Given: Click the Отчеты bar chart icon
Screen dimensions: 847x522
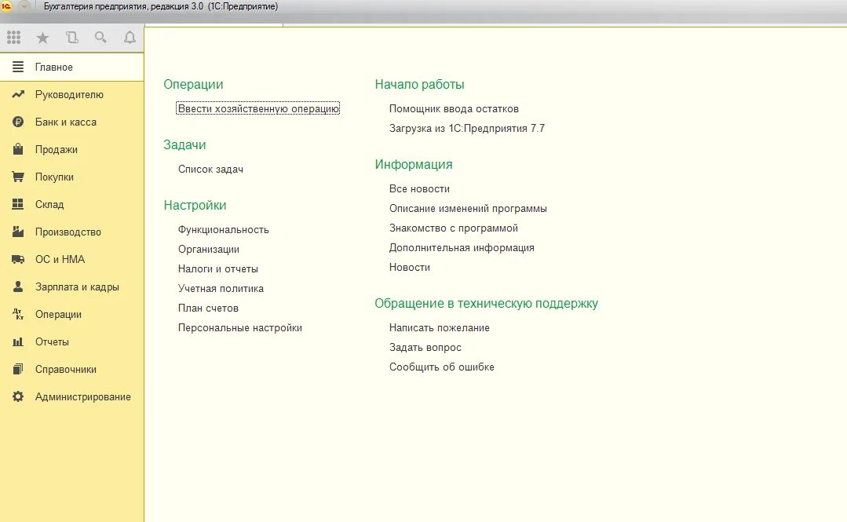Looking at the screenshot, I should point(18,341).
